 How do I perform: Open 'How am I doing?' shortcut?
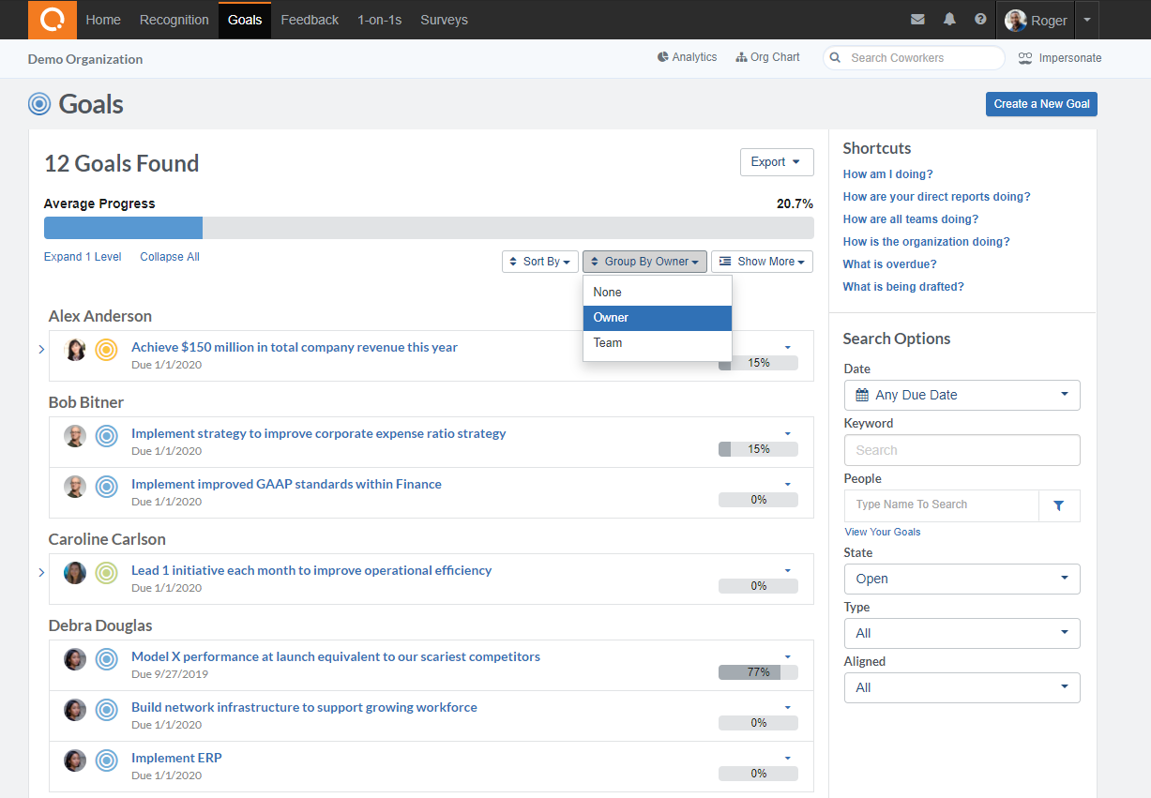pos(888,174)
